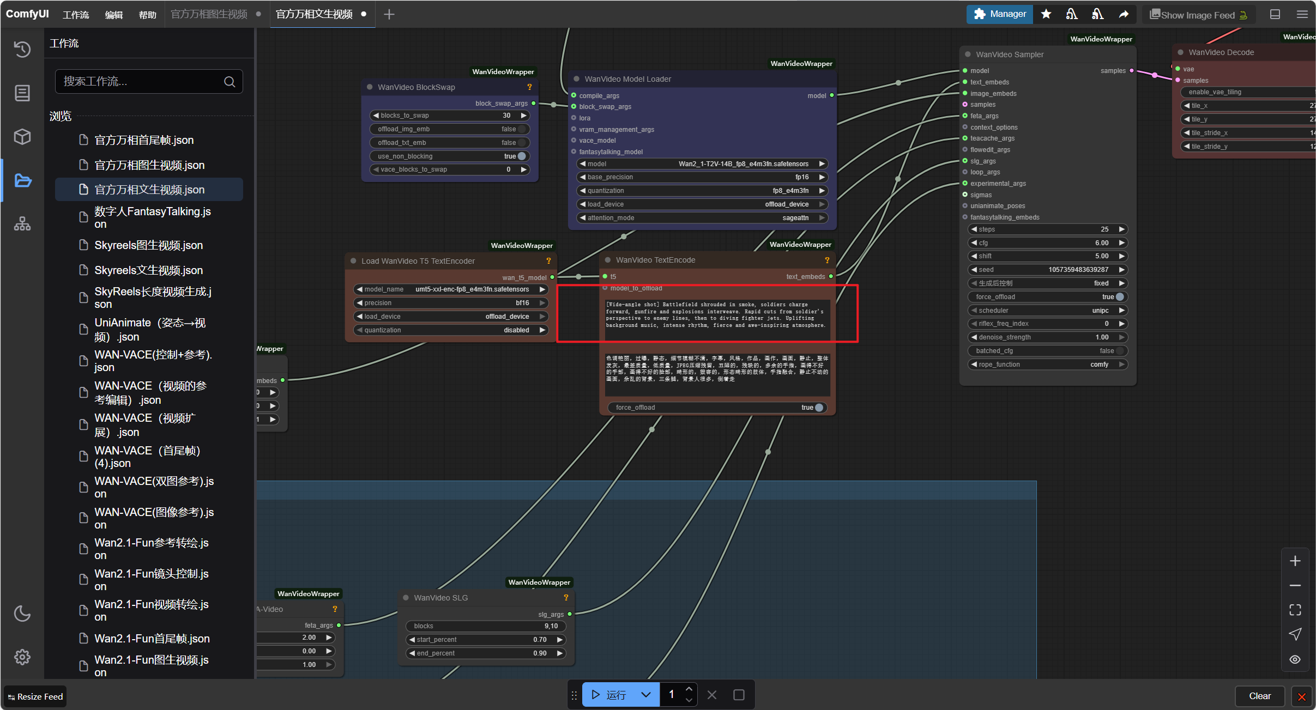Cancel current run with the X icon

coord(711,695)
